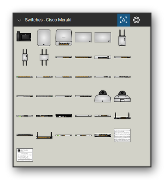The width and height of the screenshot is (164, 180).
Task: Click the highlighted fit-to-view shapes icon
Action: point(124,20)
